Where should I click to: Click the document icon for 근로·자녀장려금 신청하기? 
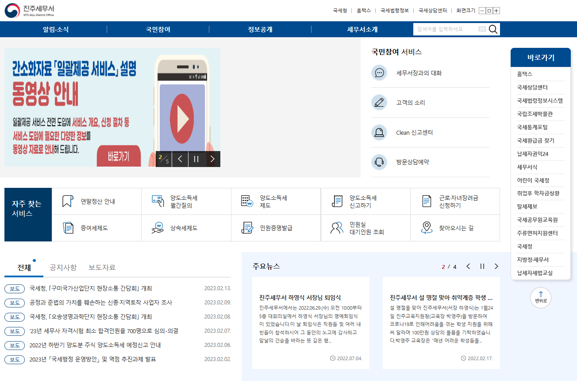click(427, 201)
